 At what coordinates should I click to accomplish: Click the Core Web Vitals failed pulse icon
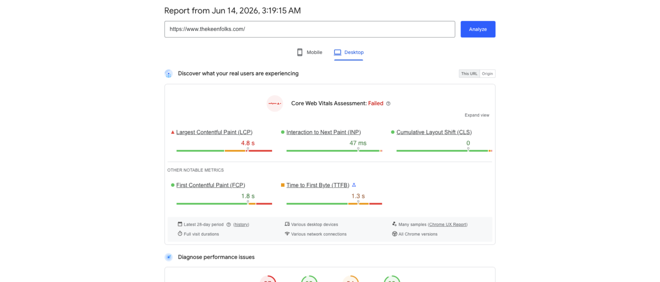(x=275, y=103)
